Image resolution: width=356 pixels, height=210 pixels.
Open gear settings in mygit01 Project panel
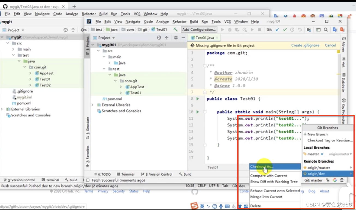[176, 38]
